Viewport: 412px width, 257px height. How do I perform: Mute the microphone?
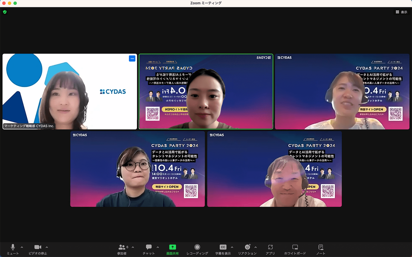(x=13, y=249)
